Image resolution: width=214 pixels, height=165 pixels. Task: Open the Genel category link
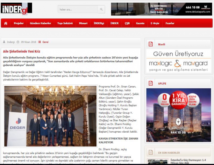tap(45, 42)
